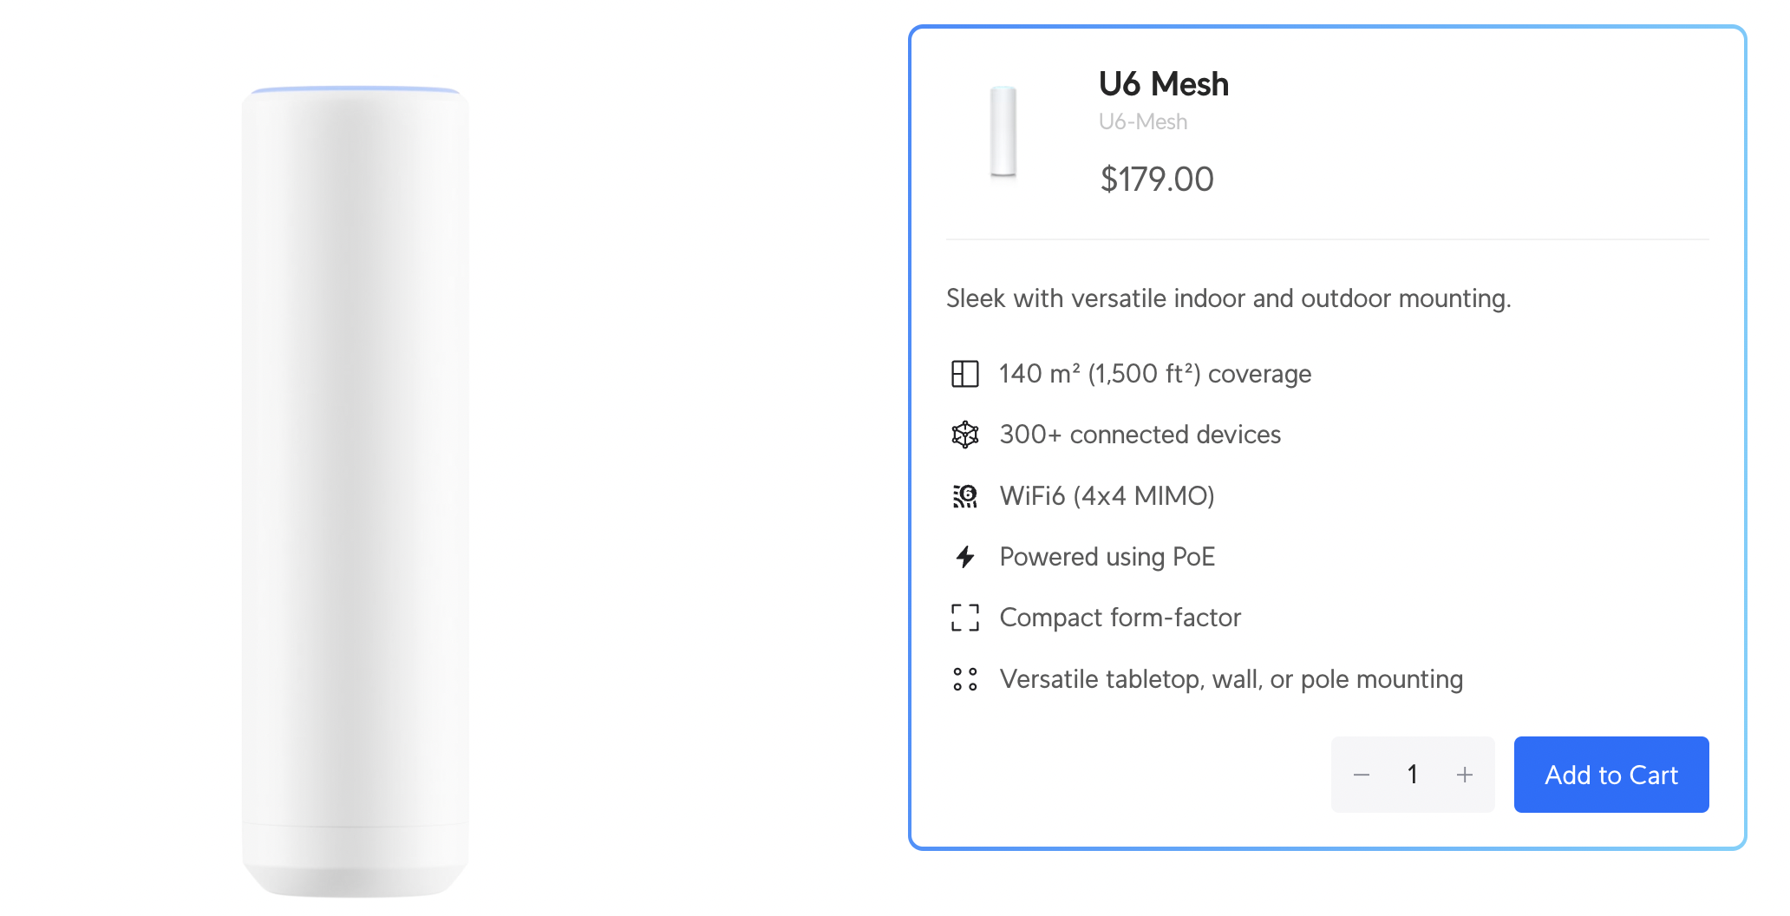
Task: Click the WiFi6 (4x4 MIMO) text
Action: pos(1107,496)
